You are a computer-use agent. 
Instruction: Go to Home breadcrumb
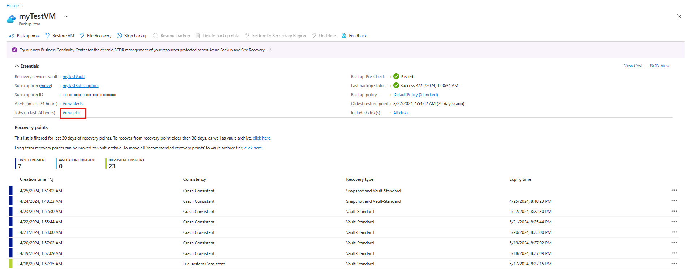tap(13, 6)
